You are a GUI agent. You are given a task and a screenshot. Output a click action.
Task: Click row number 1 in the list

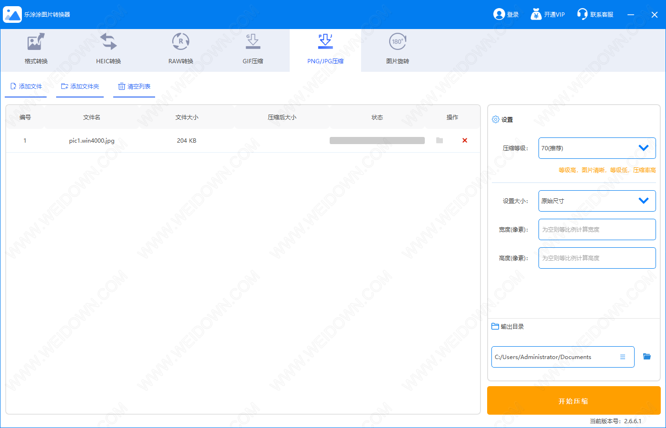(x=25, y=141)
